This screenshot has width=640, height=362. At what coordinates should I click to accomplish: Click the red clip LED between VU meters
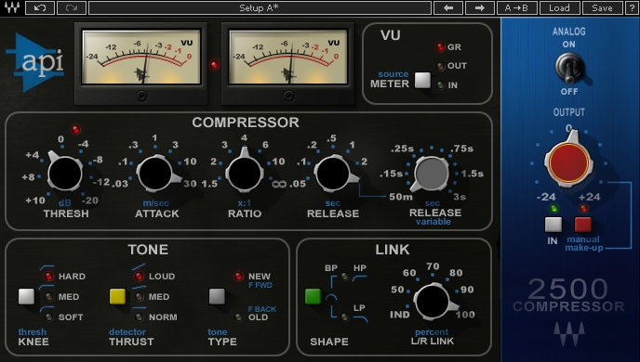tap(214, 64)
